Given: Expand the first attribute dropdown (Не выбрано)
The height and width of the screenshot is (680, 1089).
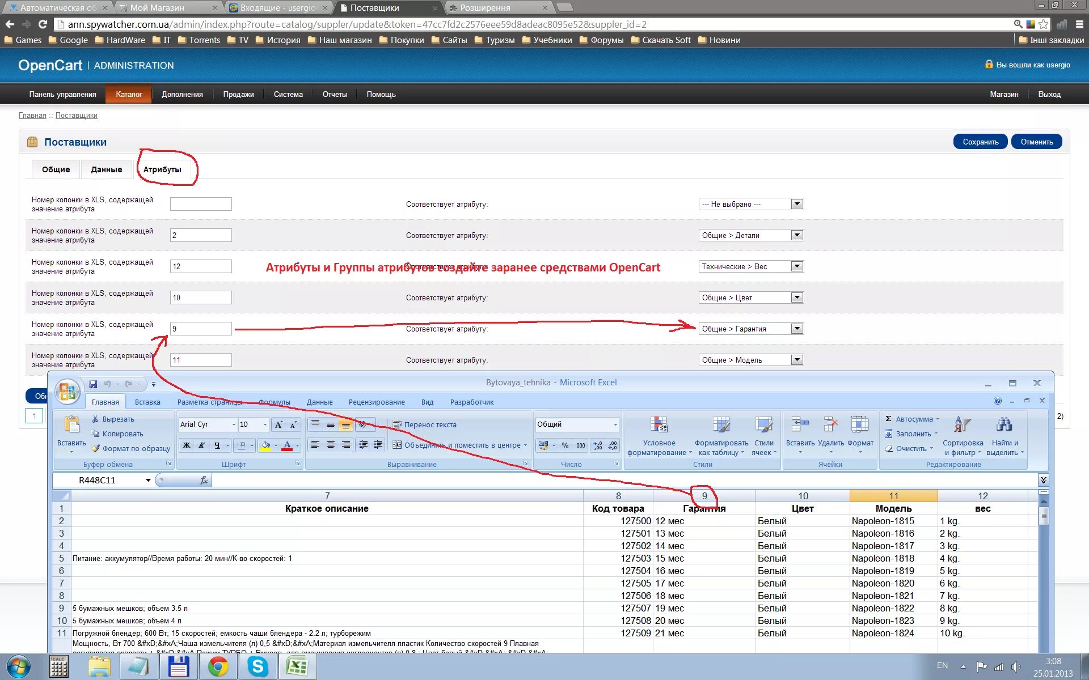Looking at the screenshot, I should [797, 203].
